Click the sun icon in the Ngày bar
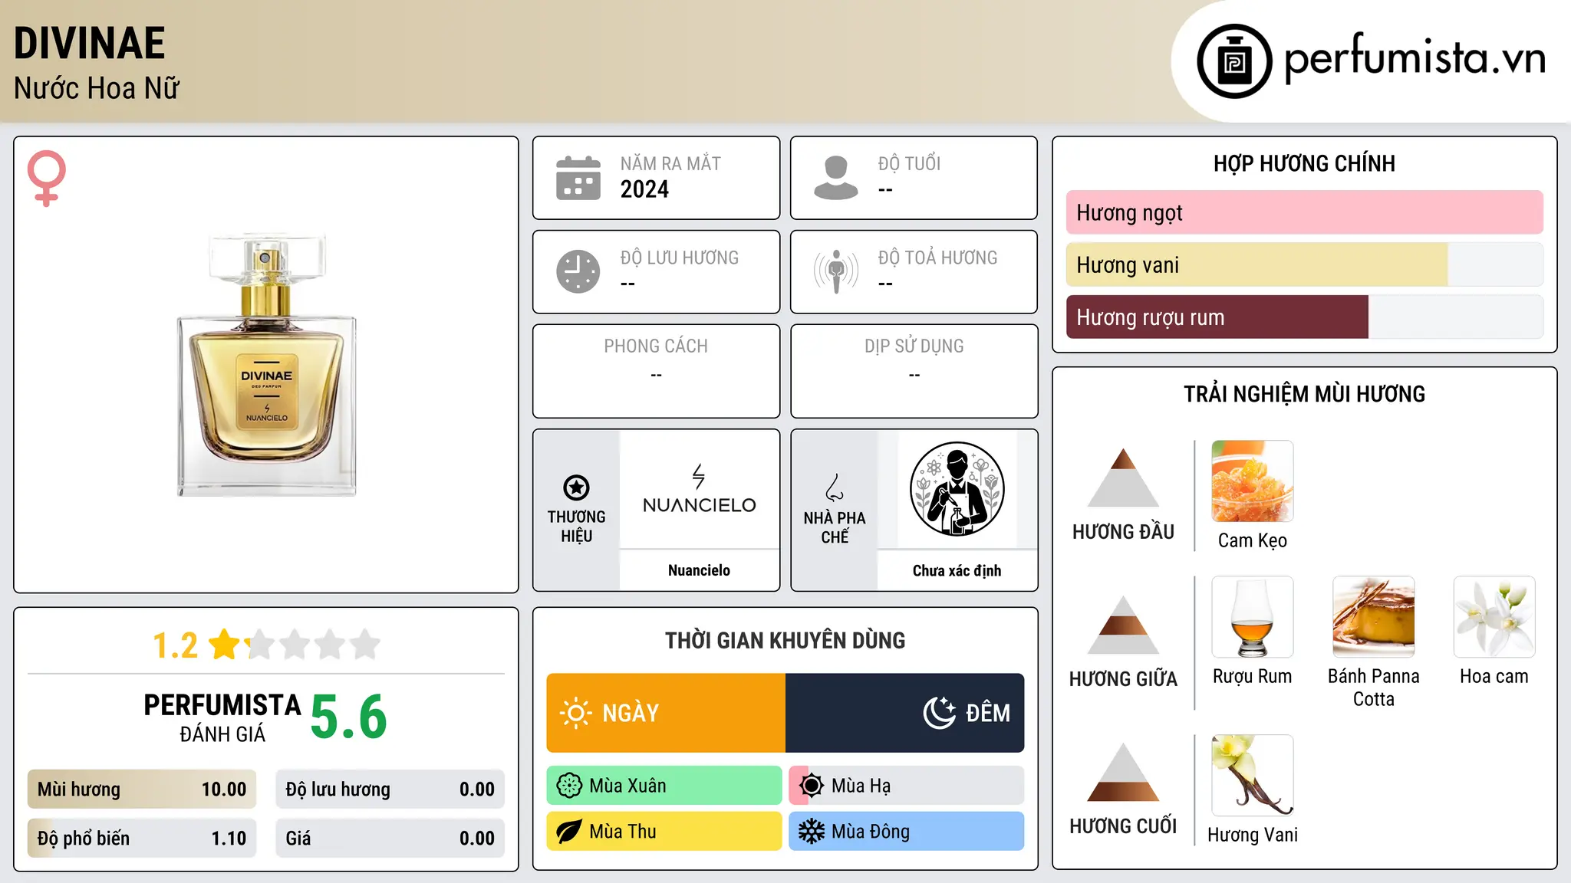1571x883 pixels. (575, 713)
